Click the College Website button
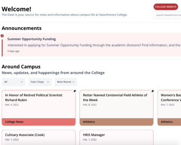This screenshot has width=181, height=145. (x=166, y=7)
